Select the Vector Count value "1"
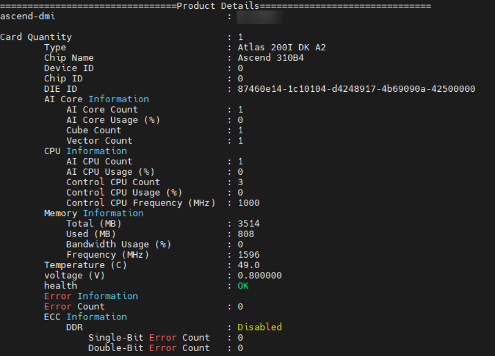Screen dimensions: 495x356 [241, 141]
